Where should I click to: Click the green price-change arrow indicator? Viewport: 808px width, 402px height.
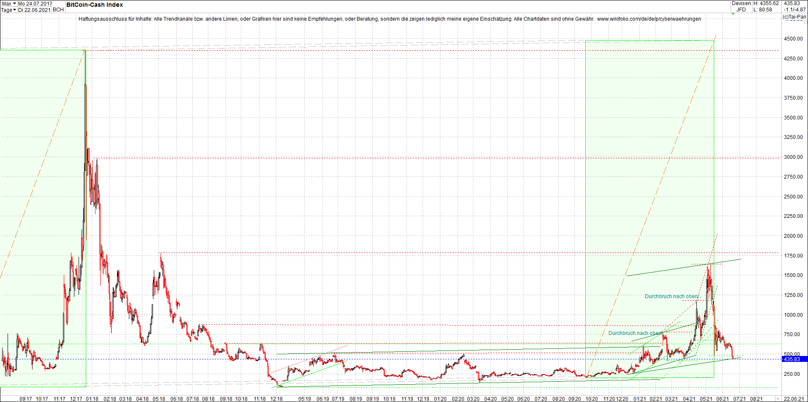click(x=733, y=14)
